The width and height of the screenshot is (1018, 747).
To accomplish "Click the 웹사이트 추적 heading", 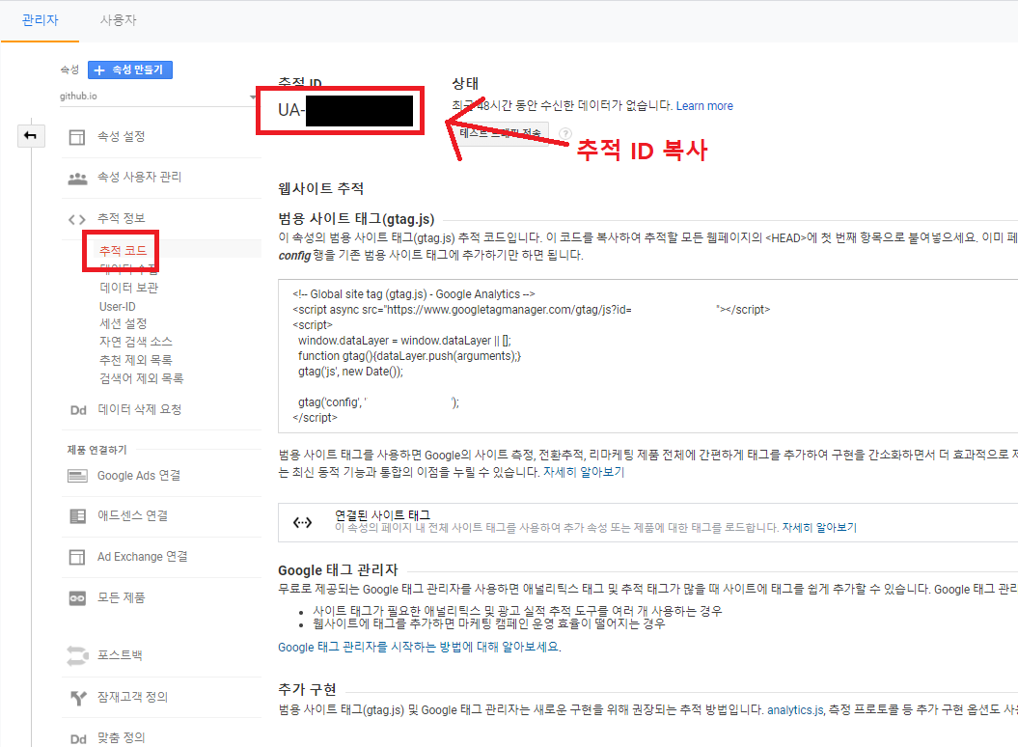I will [x=320, y=189].
